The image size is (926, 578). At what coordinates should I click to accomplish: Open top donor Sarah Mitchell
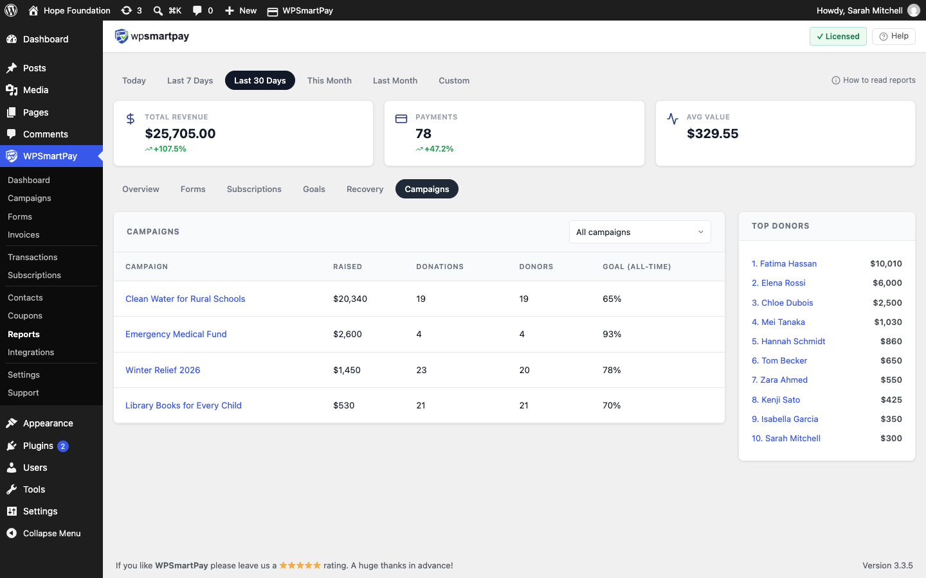[786, 438]
